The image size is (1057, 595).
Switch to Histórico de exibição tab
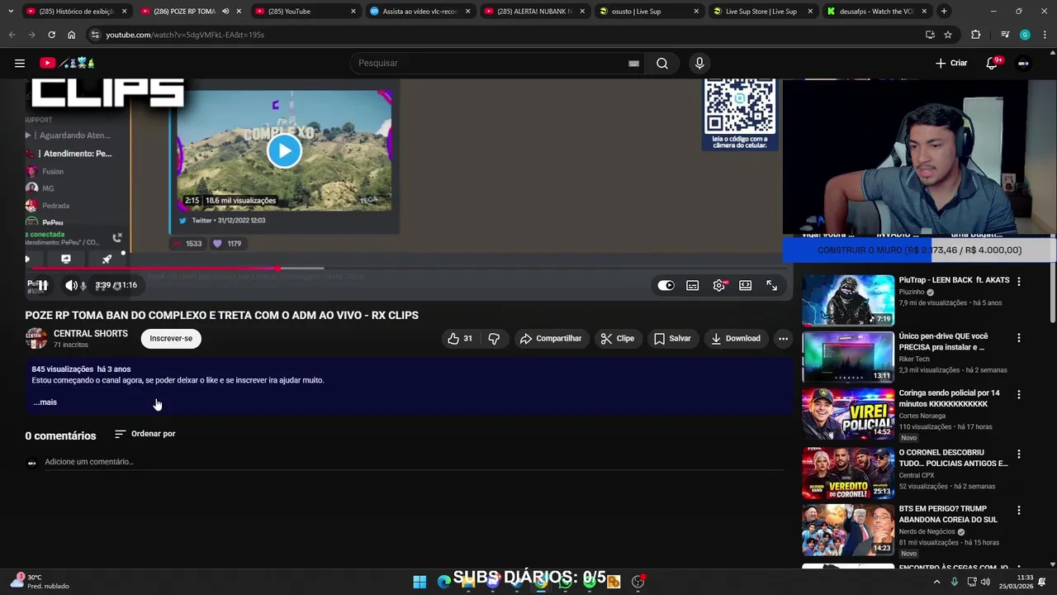coord(76,12)
